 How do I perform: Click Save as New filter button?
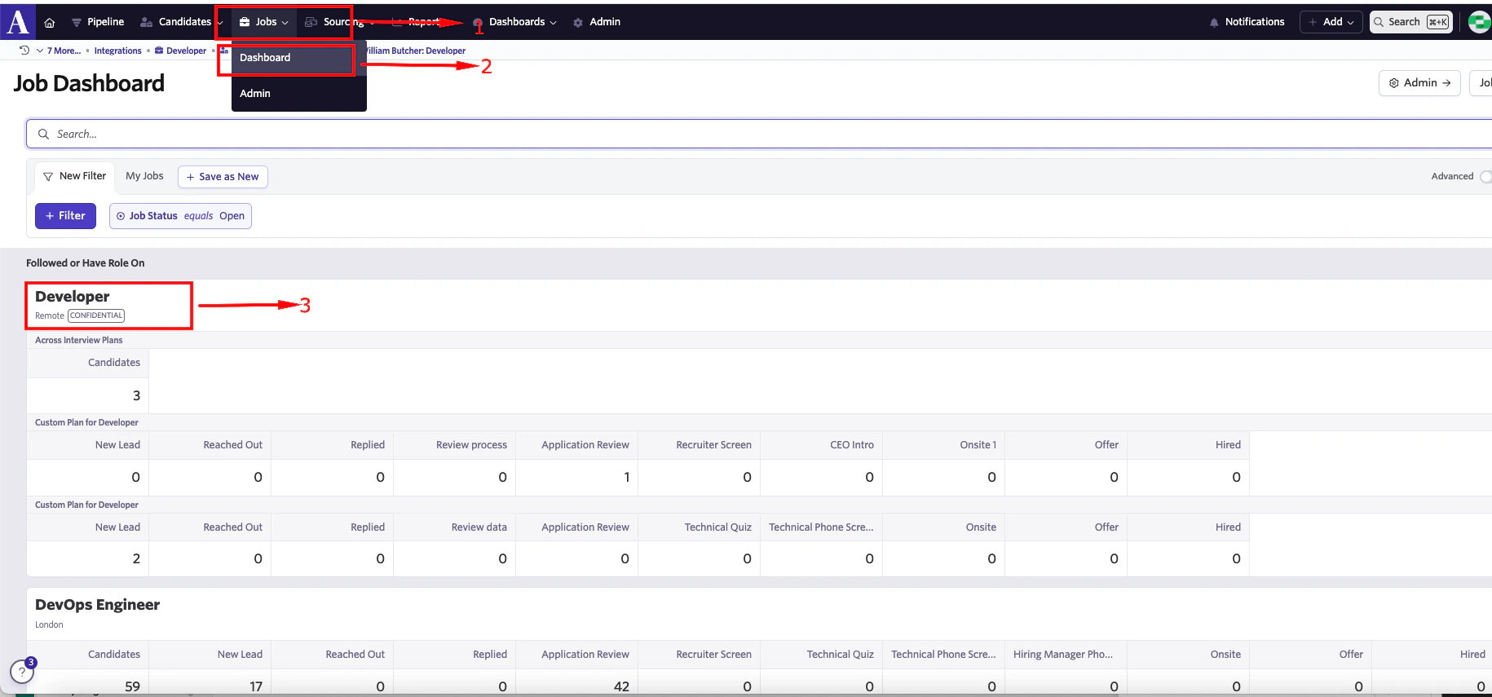click(x=223, y=177)
